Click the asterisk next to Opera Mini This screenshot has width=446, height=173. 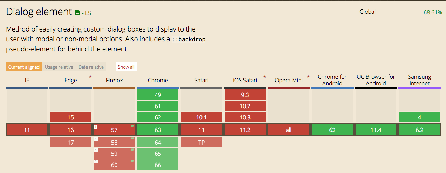pos(308,77)
